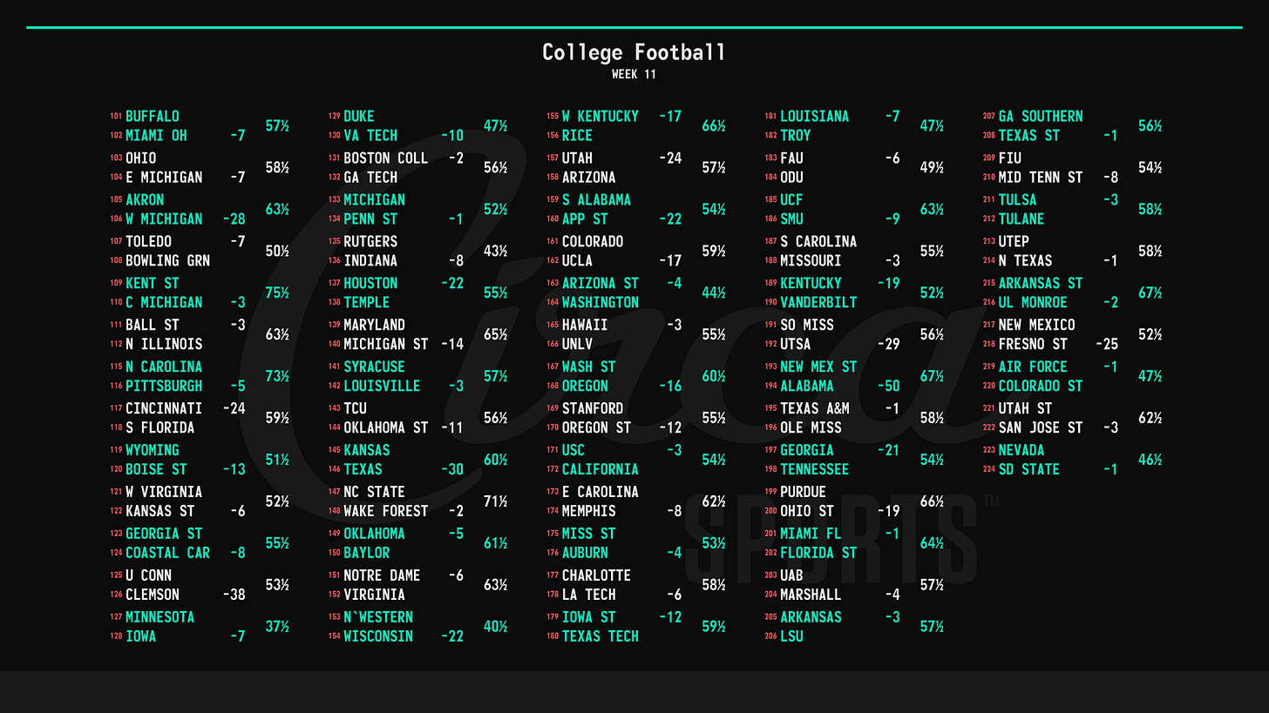Click the 57½ total for UTAH–ARIZONA game
Viewport: 1269px width, 713px height.
pos(714,167)
